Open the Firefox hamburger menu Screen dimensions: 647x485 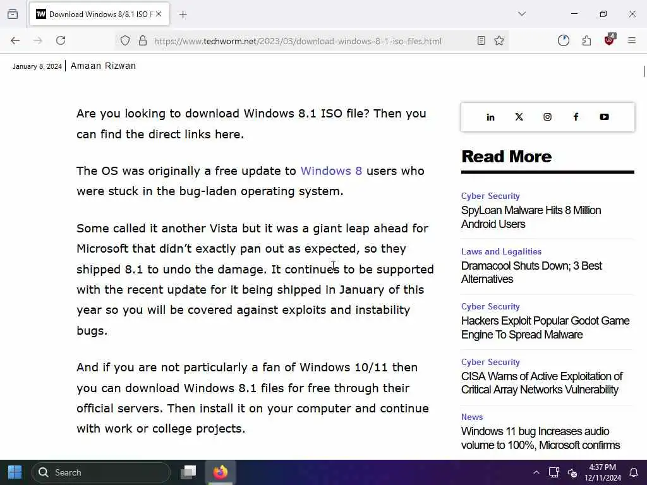point(632,40)
